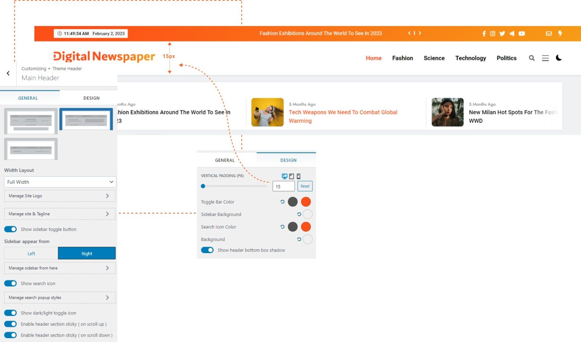The width and height of the screenshot is (581, 342).
Task: Click the dark mode moon icon
Action: [559, 58]
